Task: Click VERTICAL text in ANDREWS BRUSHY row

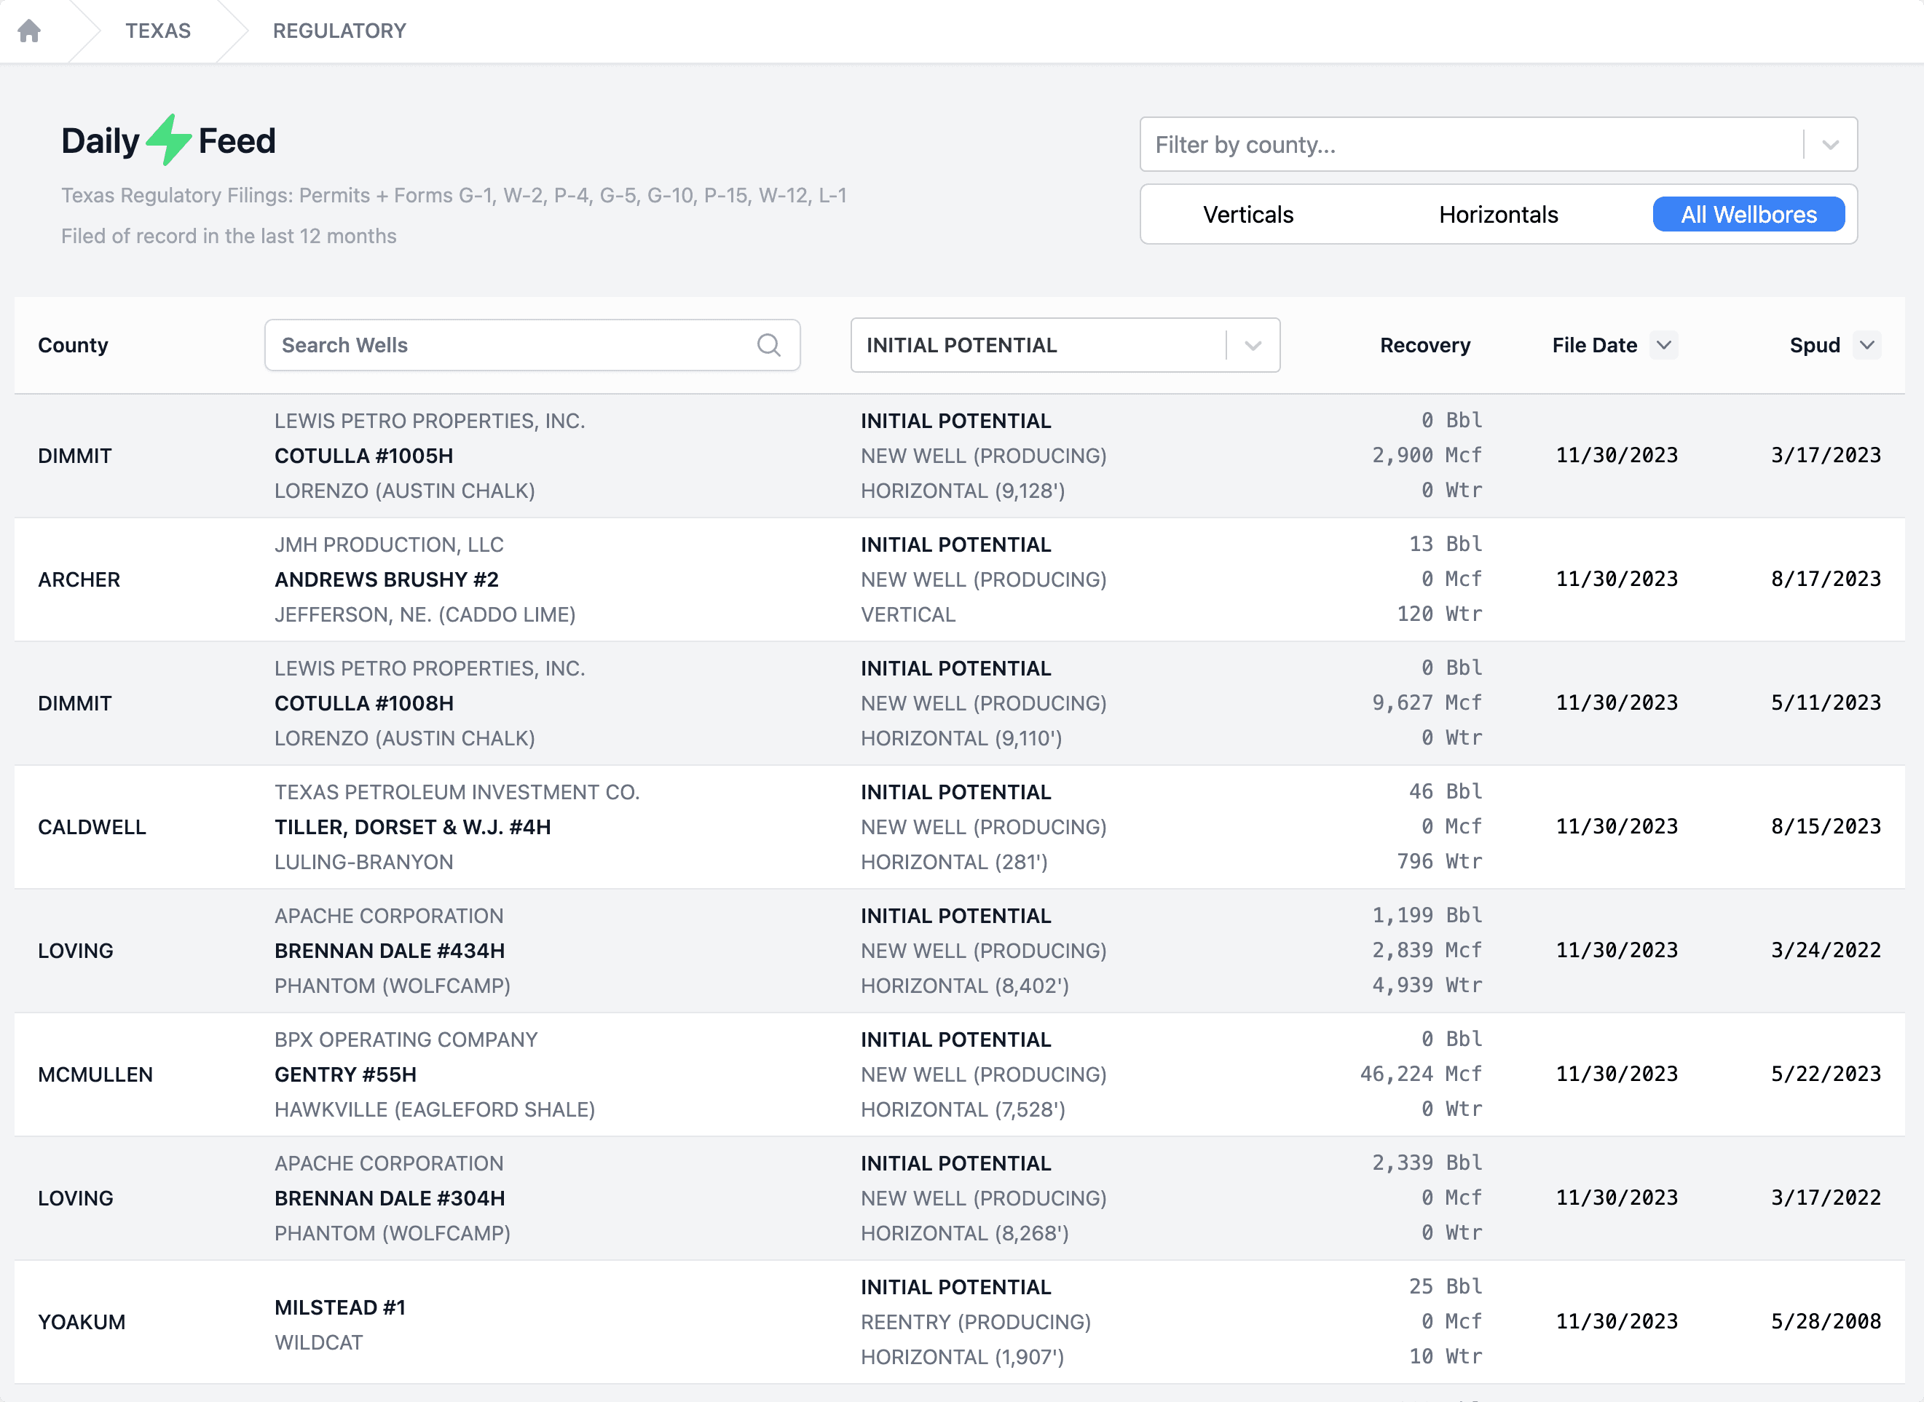Action: (x=909, y=615)
